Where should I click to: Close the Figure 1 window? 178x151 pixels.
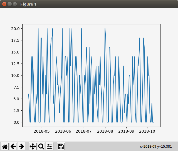(4, 4)
